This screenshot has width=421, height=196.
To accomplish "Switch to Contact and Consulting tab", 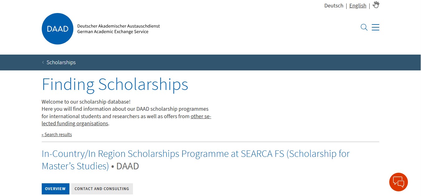I will click(x=102, y=189).
